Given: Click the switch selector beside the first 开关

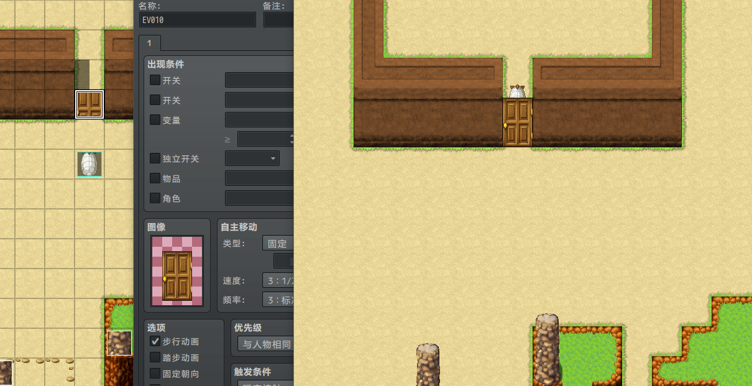Looking at the screenshot, I should 259,80.
